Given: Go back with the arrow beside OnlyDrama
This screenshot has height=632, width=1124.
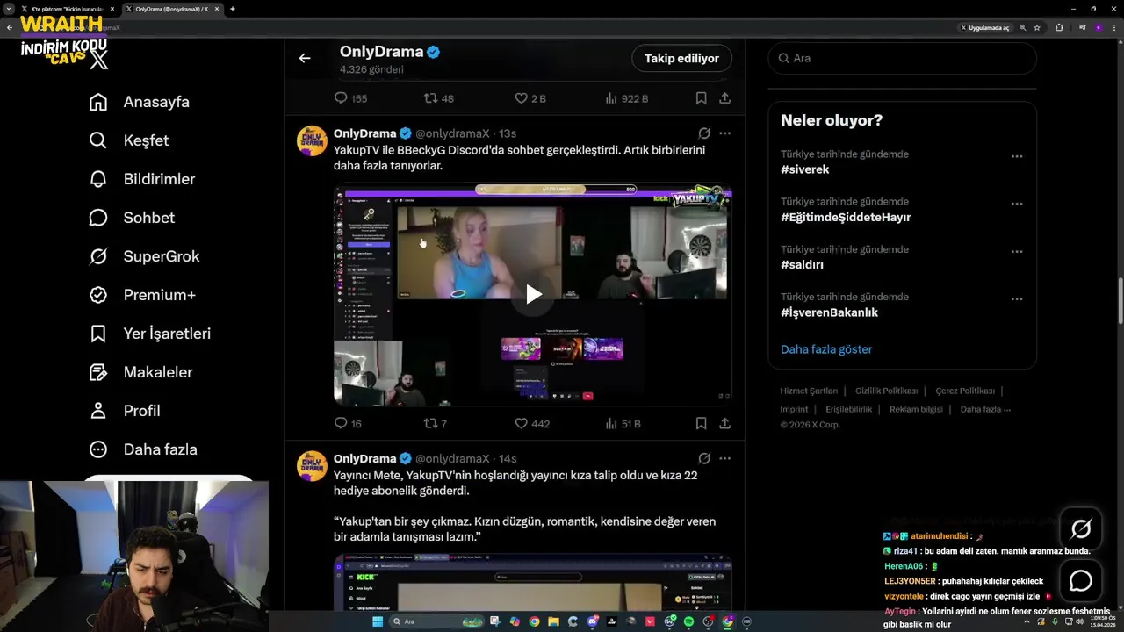Looking at the screenshot, I should click(305, 58).
